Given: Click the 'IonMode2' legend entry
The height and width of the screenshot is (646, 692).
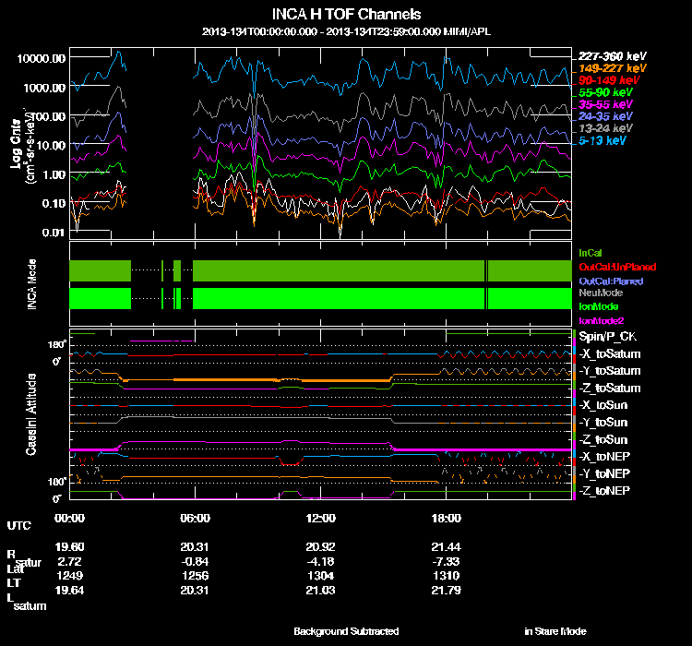Looking at the screenshot, I should pyautogui.click(x=601, y=320).
